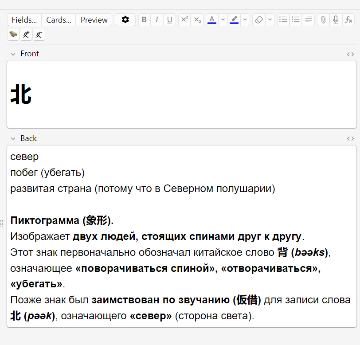The width and height of the screenshot is (360, 345).
Task: Insert an ordered numbered list
Action: [x=296, y=20]
